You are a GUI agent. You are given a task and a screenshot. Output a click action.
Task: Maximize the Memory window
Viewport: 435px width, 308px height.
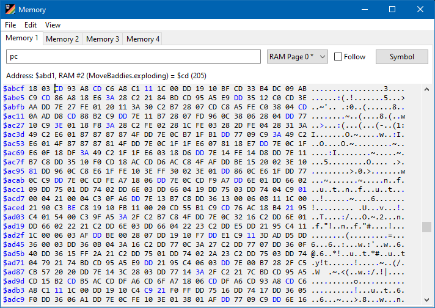392,10
